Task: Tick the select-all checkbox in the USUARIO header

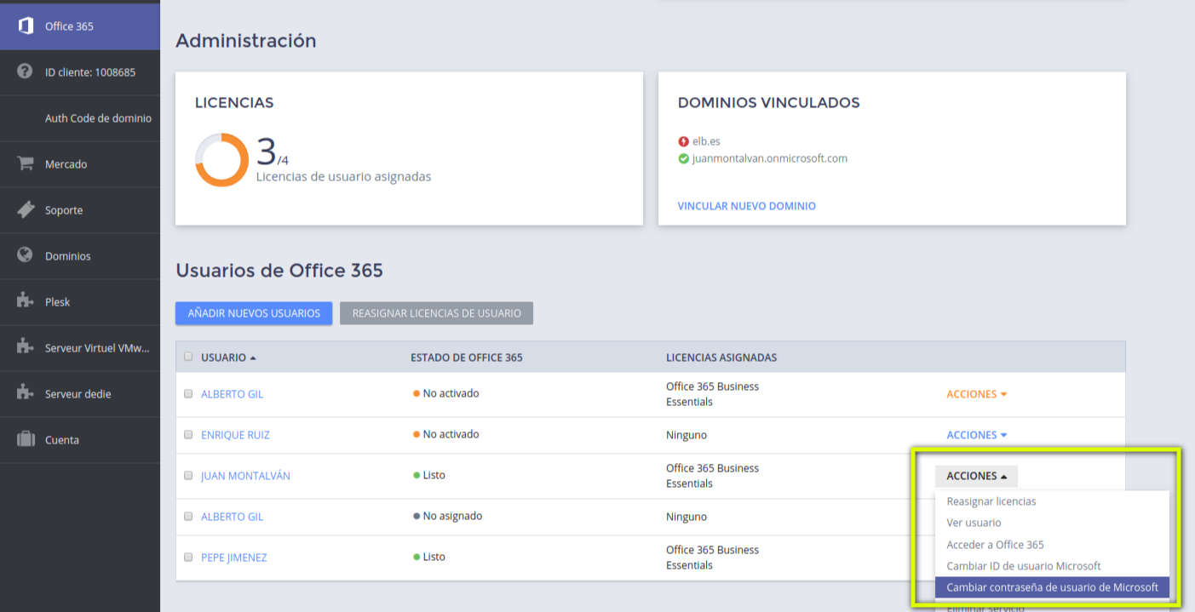Action: [188, 357]
